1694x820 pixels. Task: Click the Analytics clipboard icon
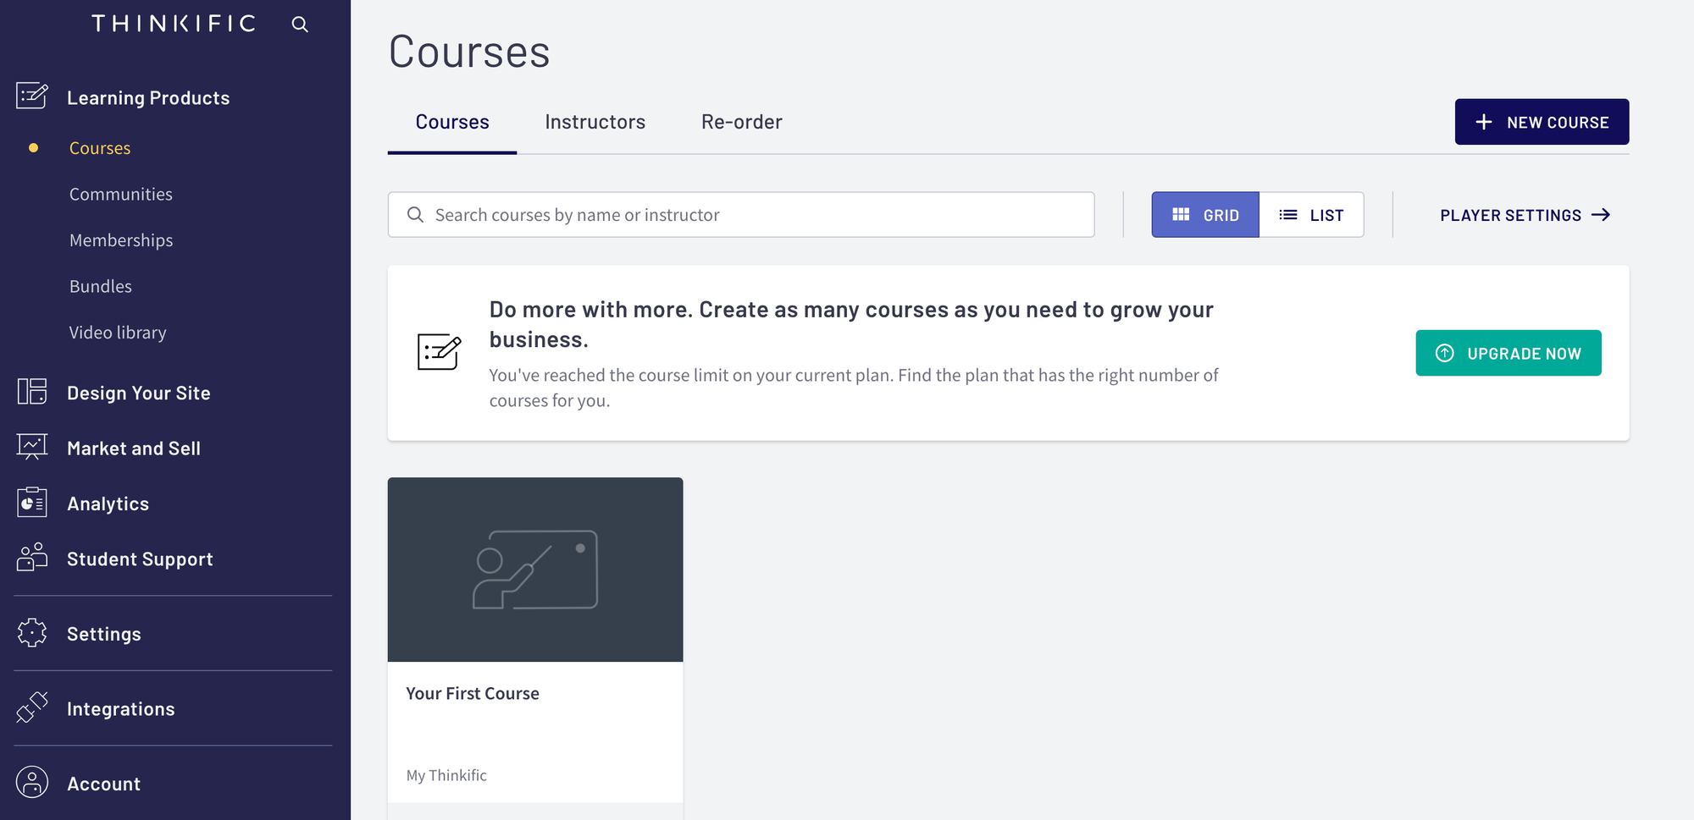point(31,502)
